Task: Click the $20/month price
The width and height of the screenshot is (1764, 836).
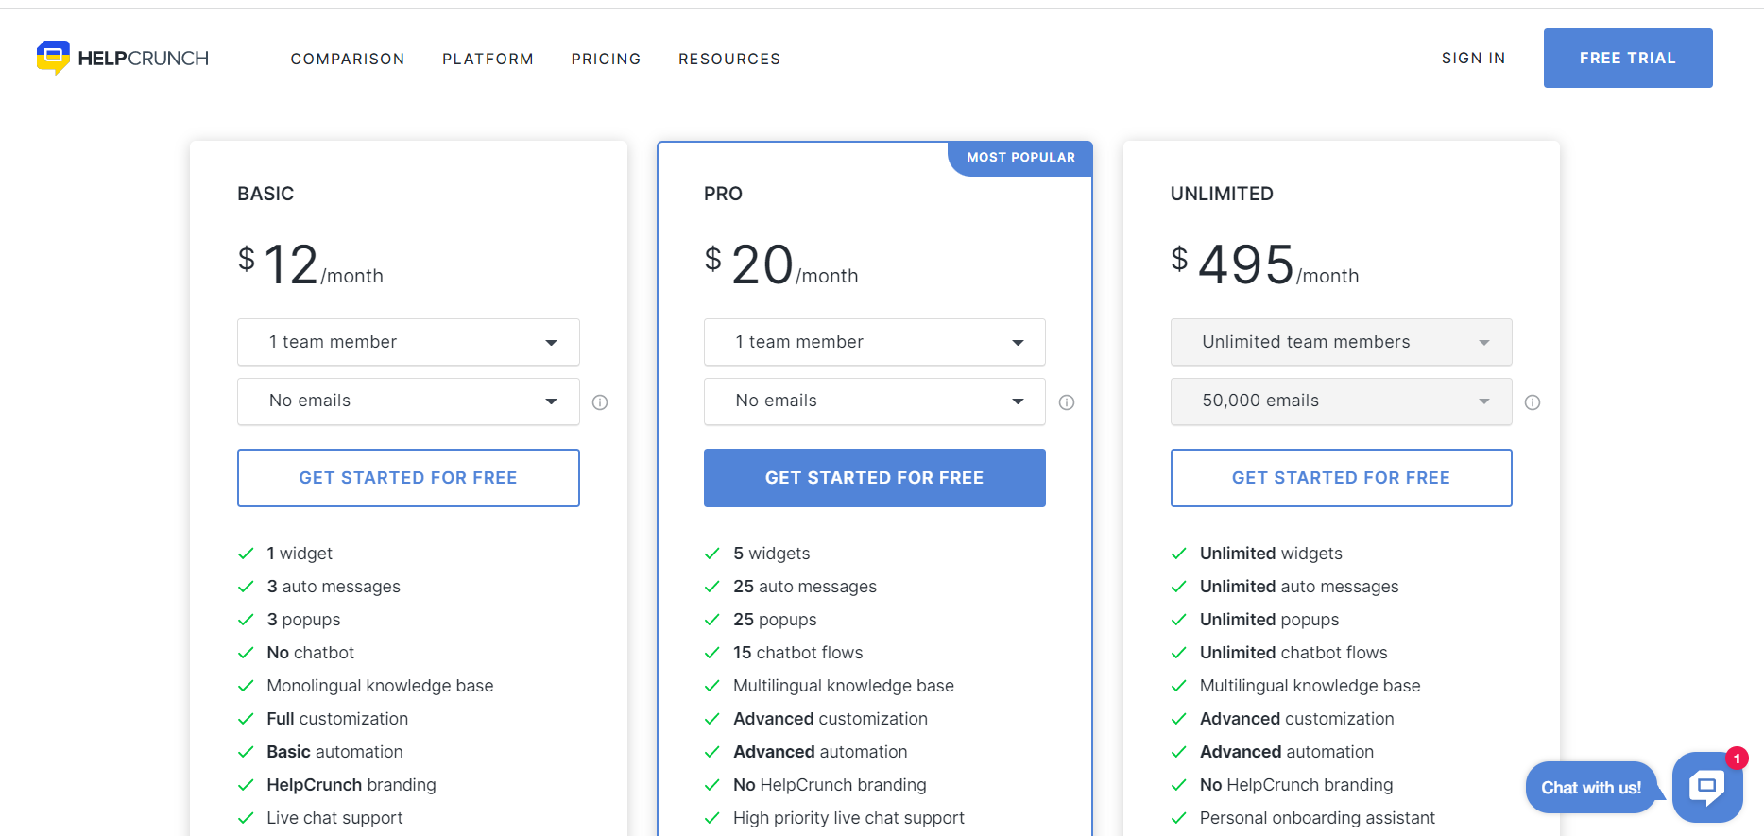Action: point(781,264)
